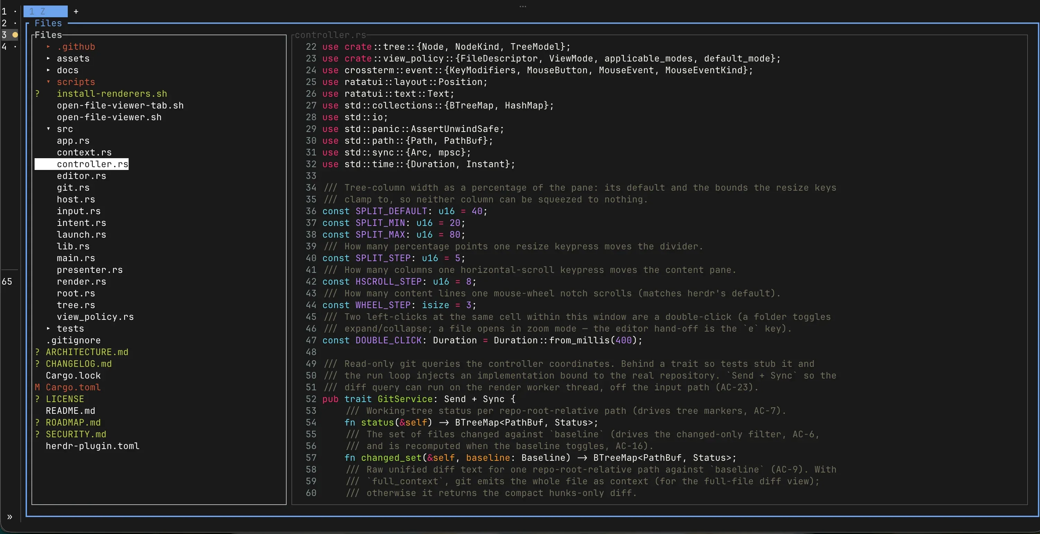Open git.rs from the tree
The width and height of the screenshot is (1040, 534).
pos(73,188)
